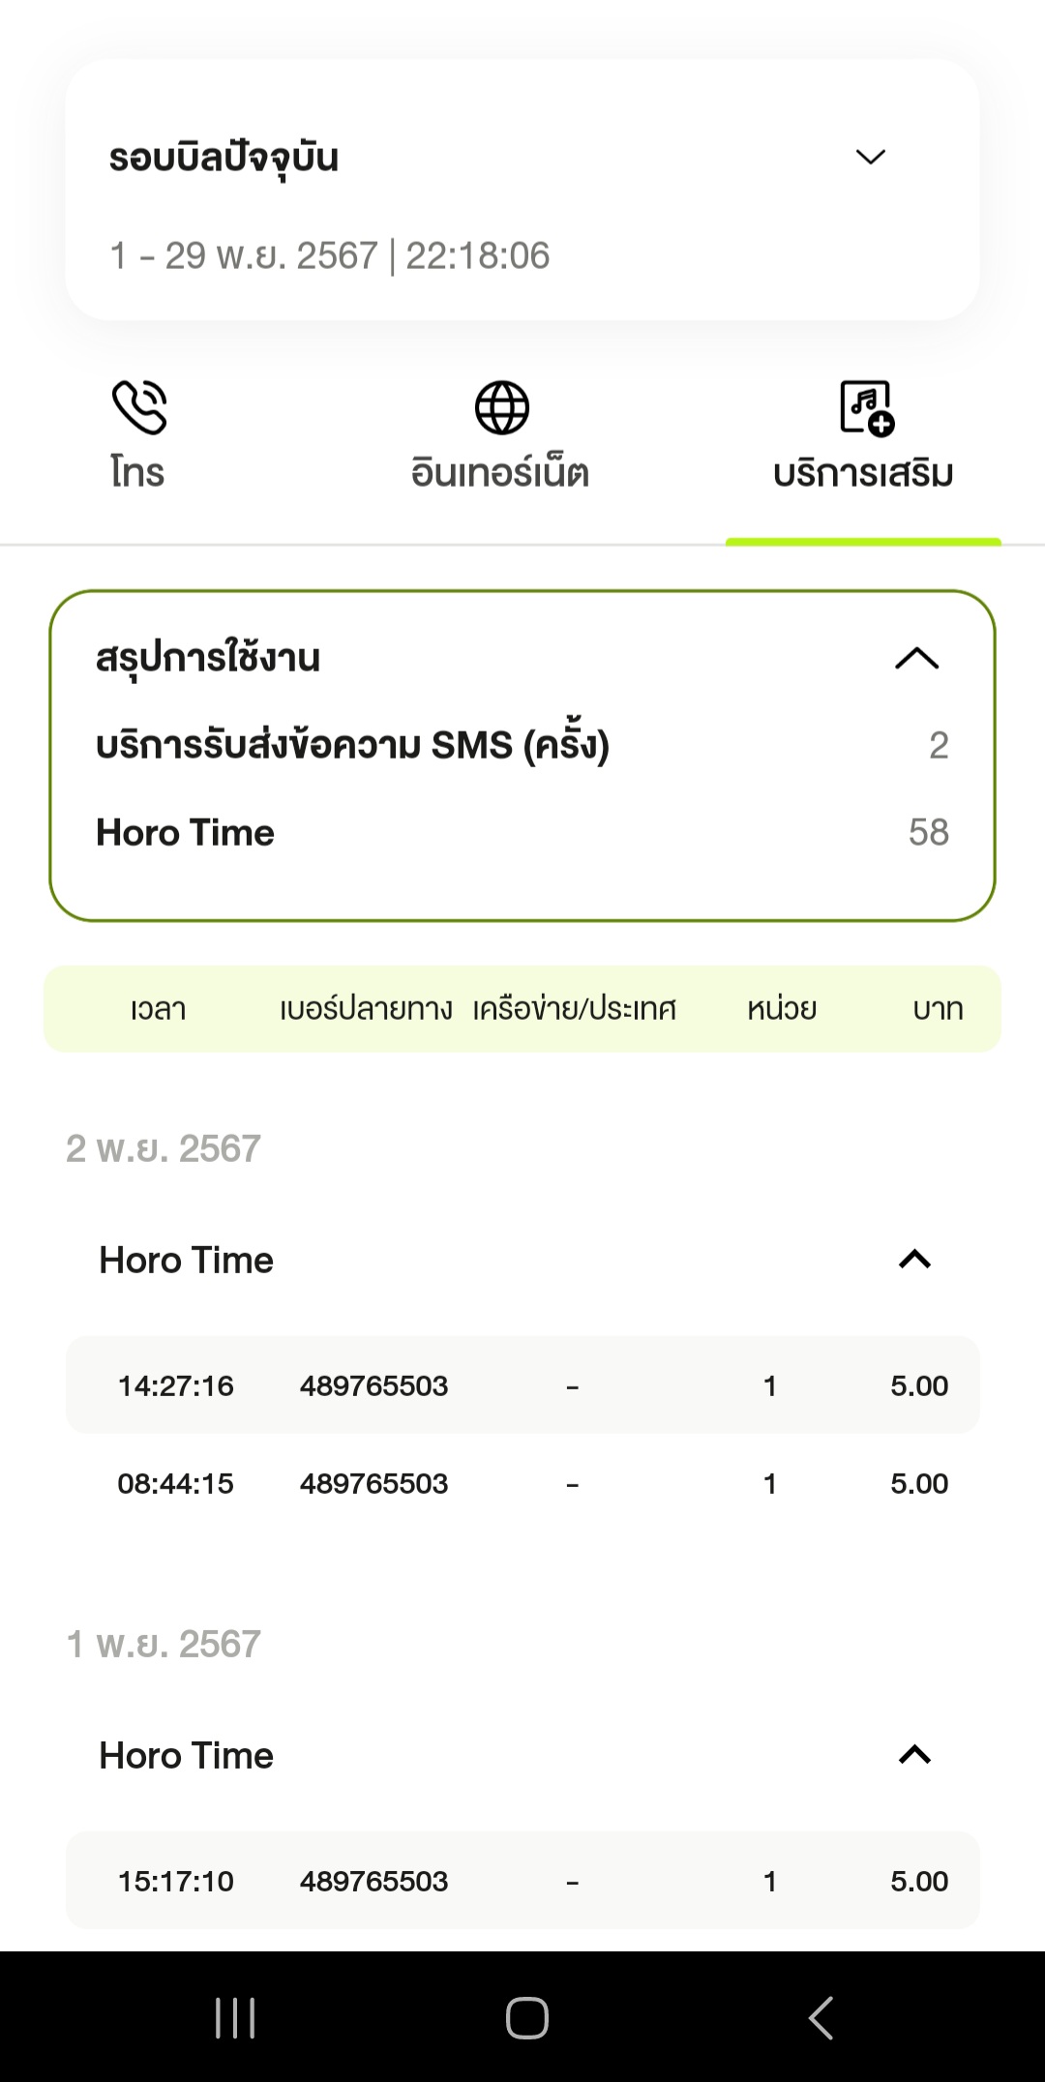Select the บริการเสริม tab label
The height and width of the screenshot is (2082, 1045).
(x=863, y=473)
